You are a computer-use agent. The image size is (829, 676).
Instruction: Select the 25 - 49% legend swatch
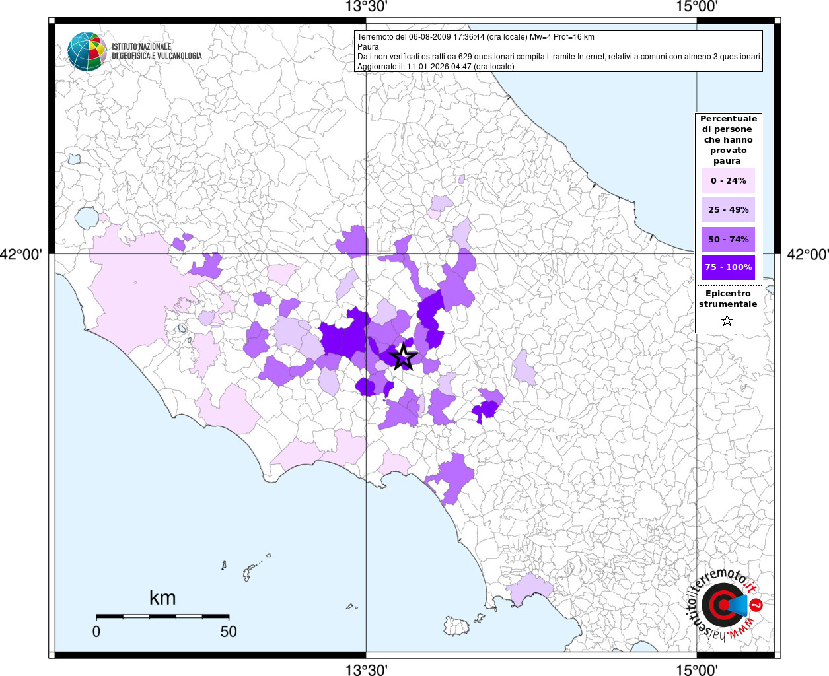(729, 209)
